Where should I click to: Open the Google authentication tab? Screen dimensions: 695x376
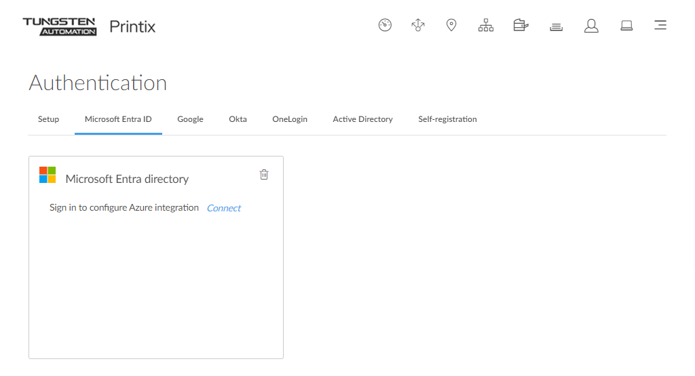tap(190, 119)
